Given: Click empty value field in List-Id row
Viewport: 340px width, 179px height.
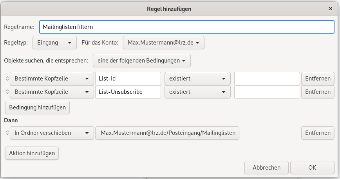Looking at the screenshot, I should [x=267, y=79].
